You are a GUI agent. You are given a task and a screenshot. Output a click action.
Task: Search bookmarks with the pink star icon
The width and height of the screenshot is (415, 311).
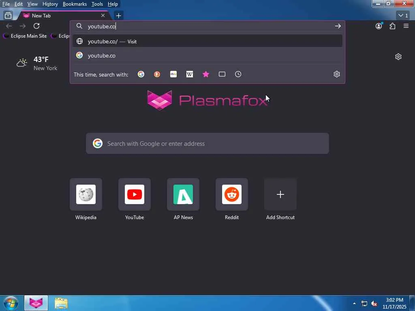[205, 75]
